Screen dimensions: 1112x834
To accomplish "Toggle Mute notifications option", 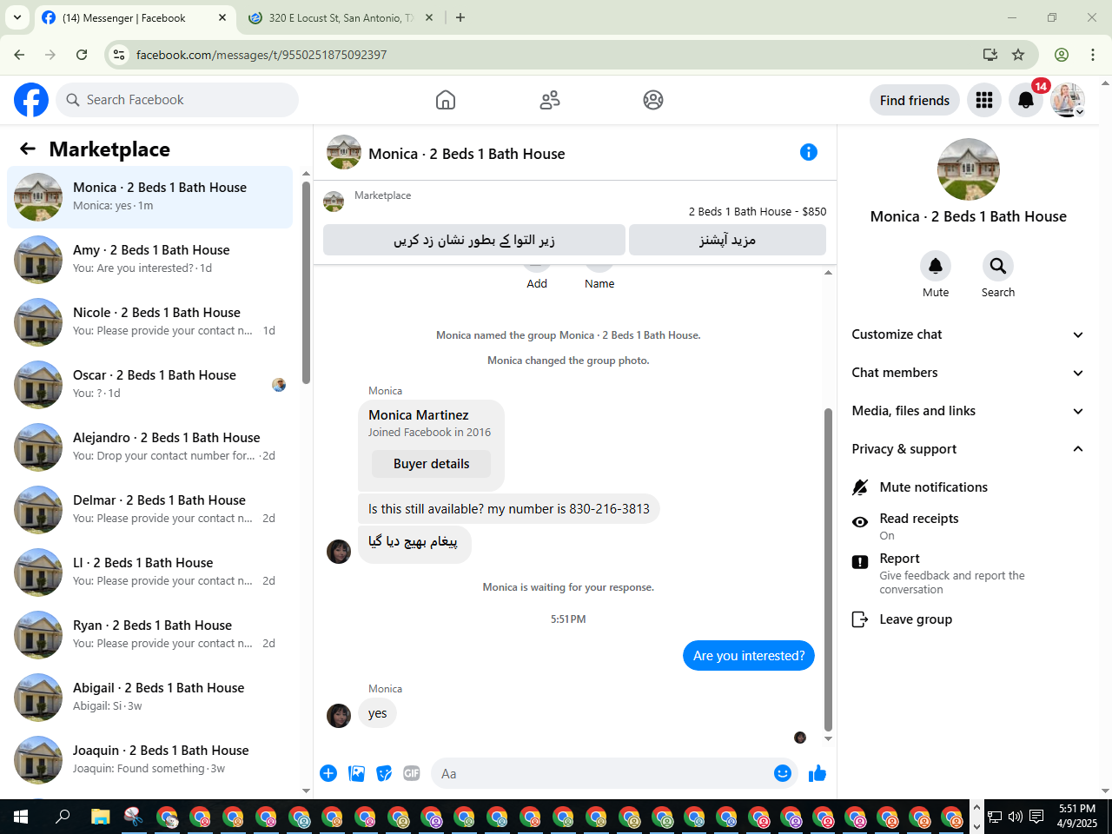I will point(968,487).
